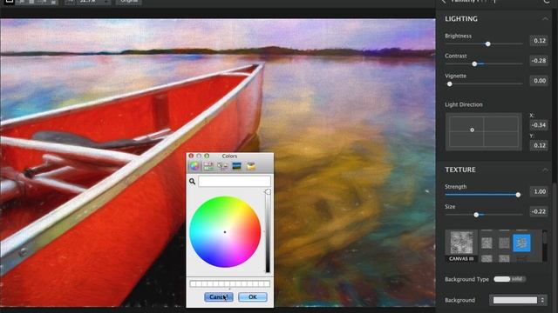Click the texture Size slider handle

point(476,215)
